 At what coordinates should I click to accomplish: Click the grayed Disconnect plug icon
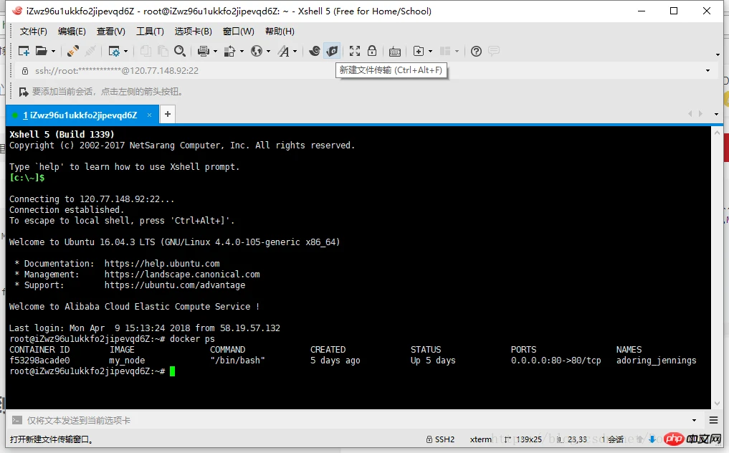pyautogui.click(x=90, y=51)
